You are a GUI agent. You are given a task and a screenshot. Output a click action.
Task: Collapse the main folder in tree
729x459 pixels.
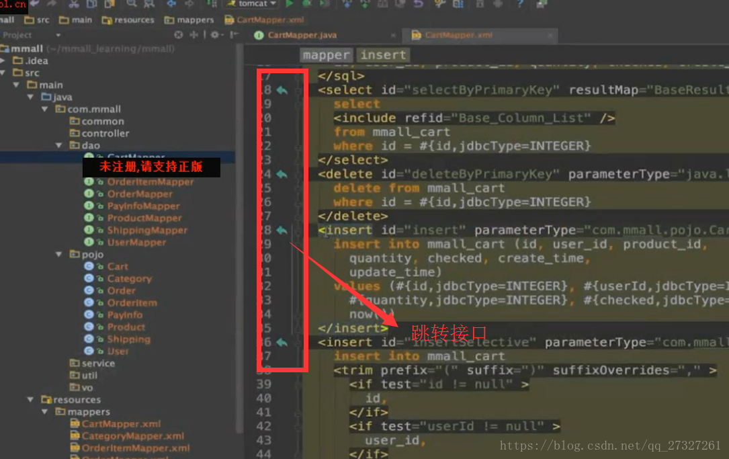[x=16, y=85]
